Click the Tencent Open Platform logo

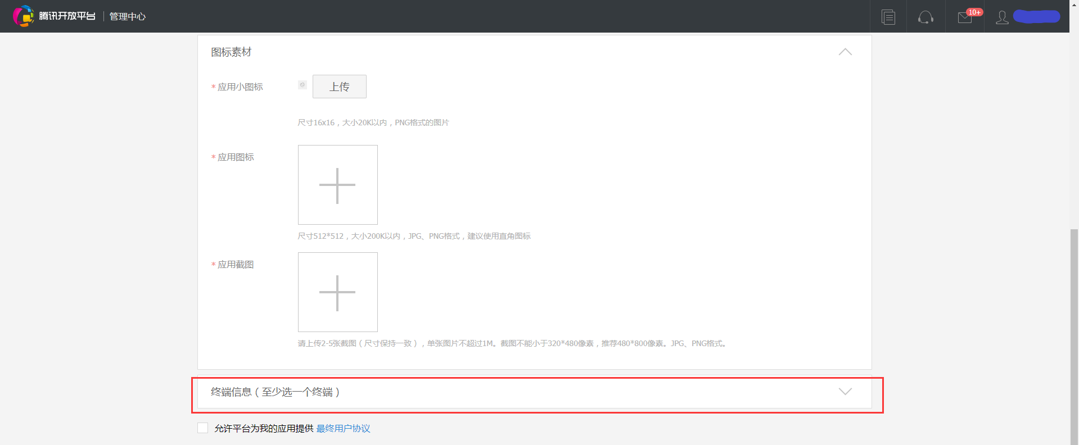pyautogui.click(x=54, y=16)
